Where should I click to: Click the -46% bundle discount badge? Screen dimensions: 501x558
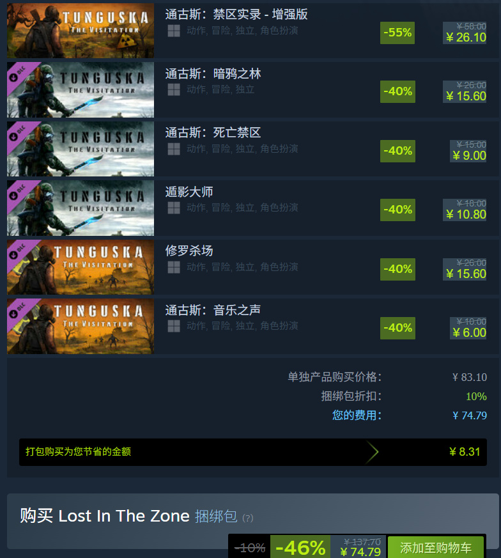tap(300, 547)
